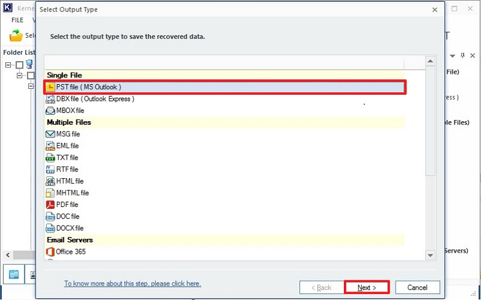
Task: Pick the DOCX file icon
Action: click(x=51, y=229)
